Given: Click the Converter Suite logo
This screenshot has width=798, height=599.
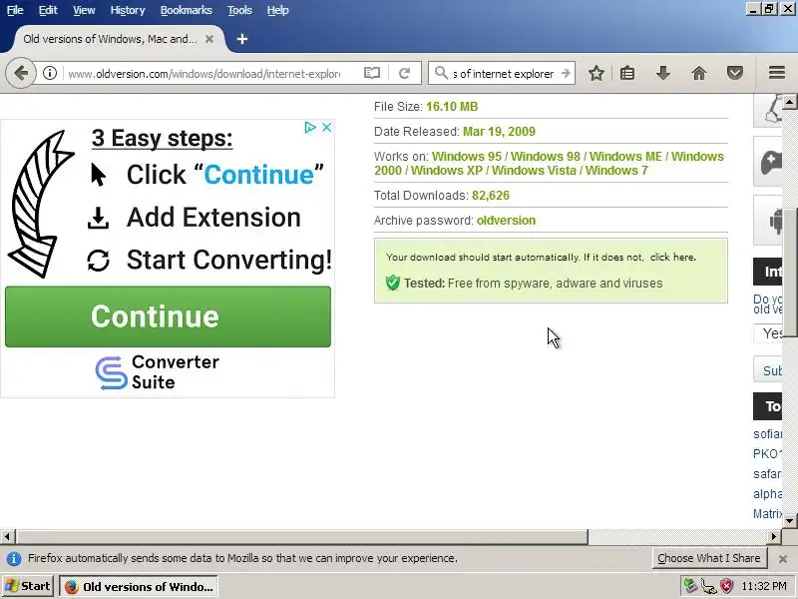Looking at the screenshot, I should click(x=158, y=372).
